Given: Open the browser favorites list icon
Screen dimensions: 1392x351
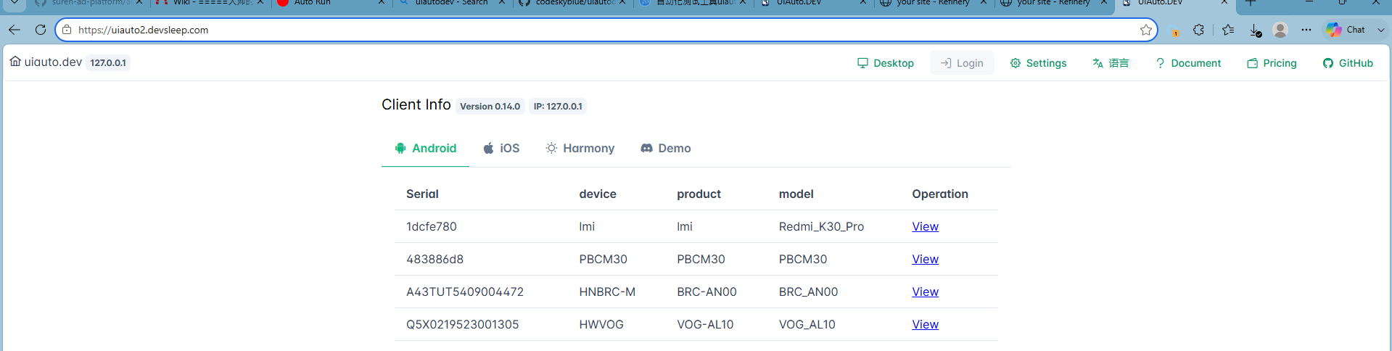Looking at the screenshot, I should (1228, 30).
